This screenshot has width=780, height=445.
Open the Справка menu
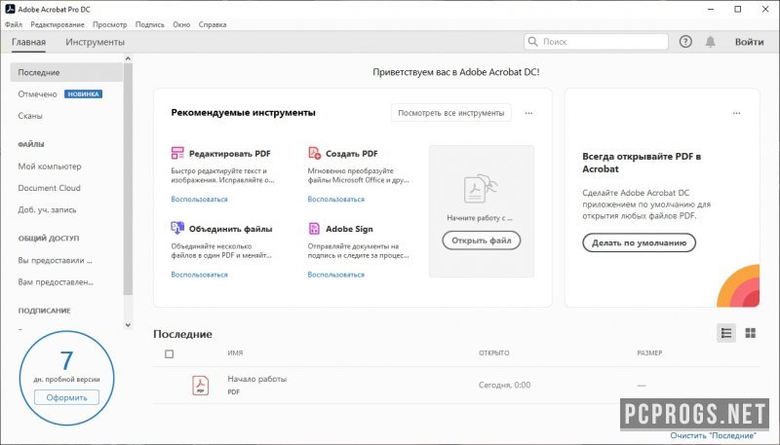(213, 24)
